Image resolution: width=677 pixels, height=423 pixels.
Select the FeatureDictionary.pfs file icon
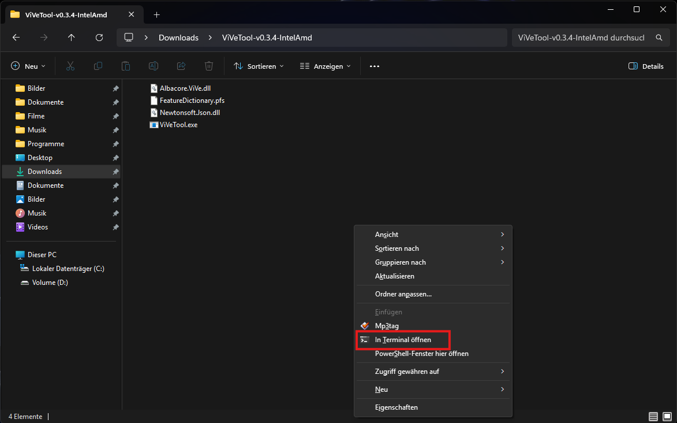pos(154,101)
